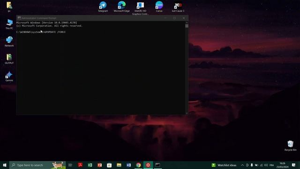Open Adobe Acrobat from the taskbar
This screenshot has height=169, width=300.
click(80, 165)
